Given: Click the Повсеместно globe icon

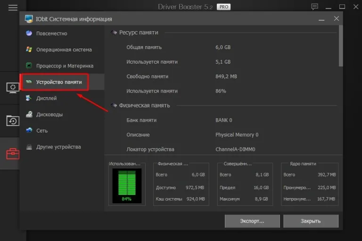Looking at the screenshot, I should pyautogui.click(x=29, y=33).
